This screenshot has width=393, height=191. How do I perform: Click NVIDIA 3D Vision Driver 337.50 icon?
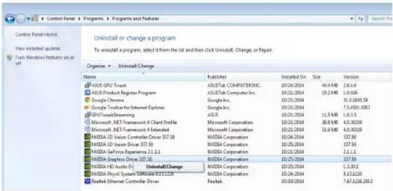point(87,145)
